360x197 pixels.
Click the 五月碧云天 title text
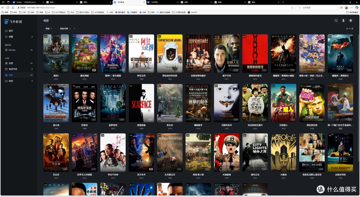click(x=170, y=175)
